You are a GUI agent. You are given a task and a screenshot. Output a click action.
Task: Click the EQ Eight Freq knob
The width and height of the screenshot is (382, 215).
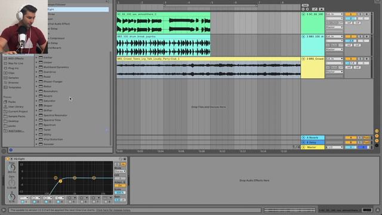click(x=12, y=168)
